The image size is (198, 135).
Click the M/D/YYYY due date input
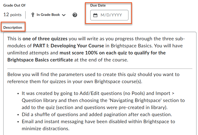tap(111, 15)
